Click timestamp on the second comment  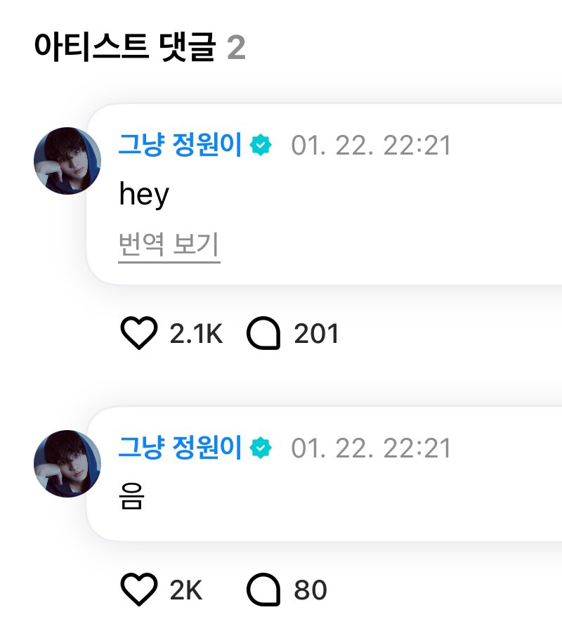(x=371, y=448)
